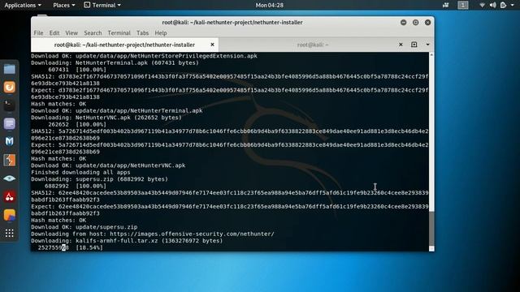Click the terminal vertical scrollbar thumb
Image resolution: width=520 pixels, height=292 pixels.
[431, 228]
